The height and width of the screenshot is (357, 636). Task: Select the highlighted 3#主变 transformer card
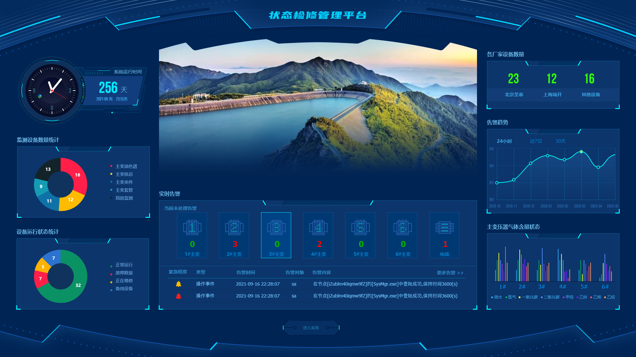[276, 235]
